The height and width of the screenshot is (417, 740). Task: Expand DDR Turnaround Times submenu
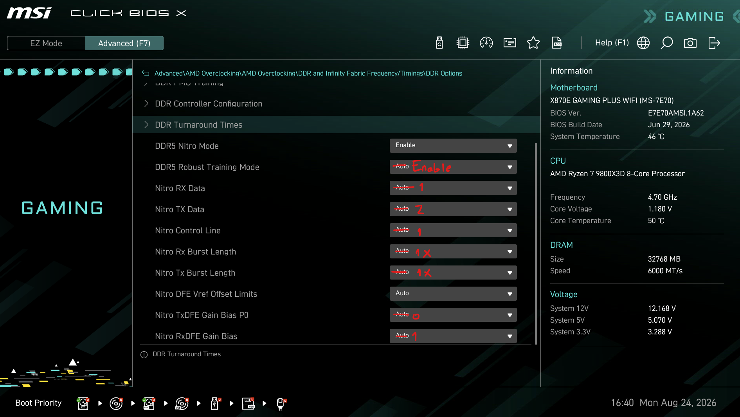coord(336,125)
